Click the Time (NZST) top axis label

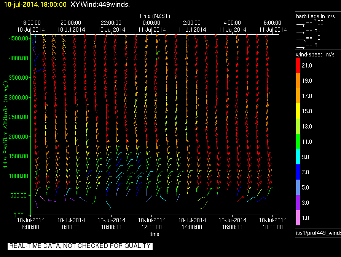tap(154, 16)
